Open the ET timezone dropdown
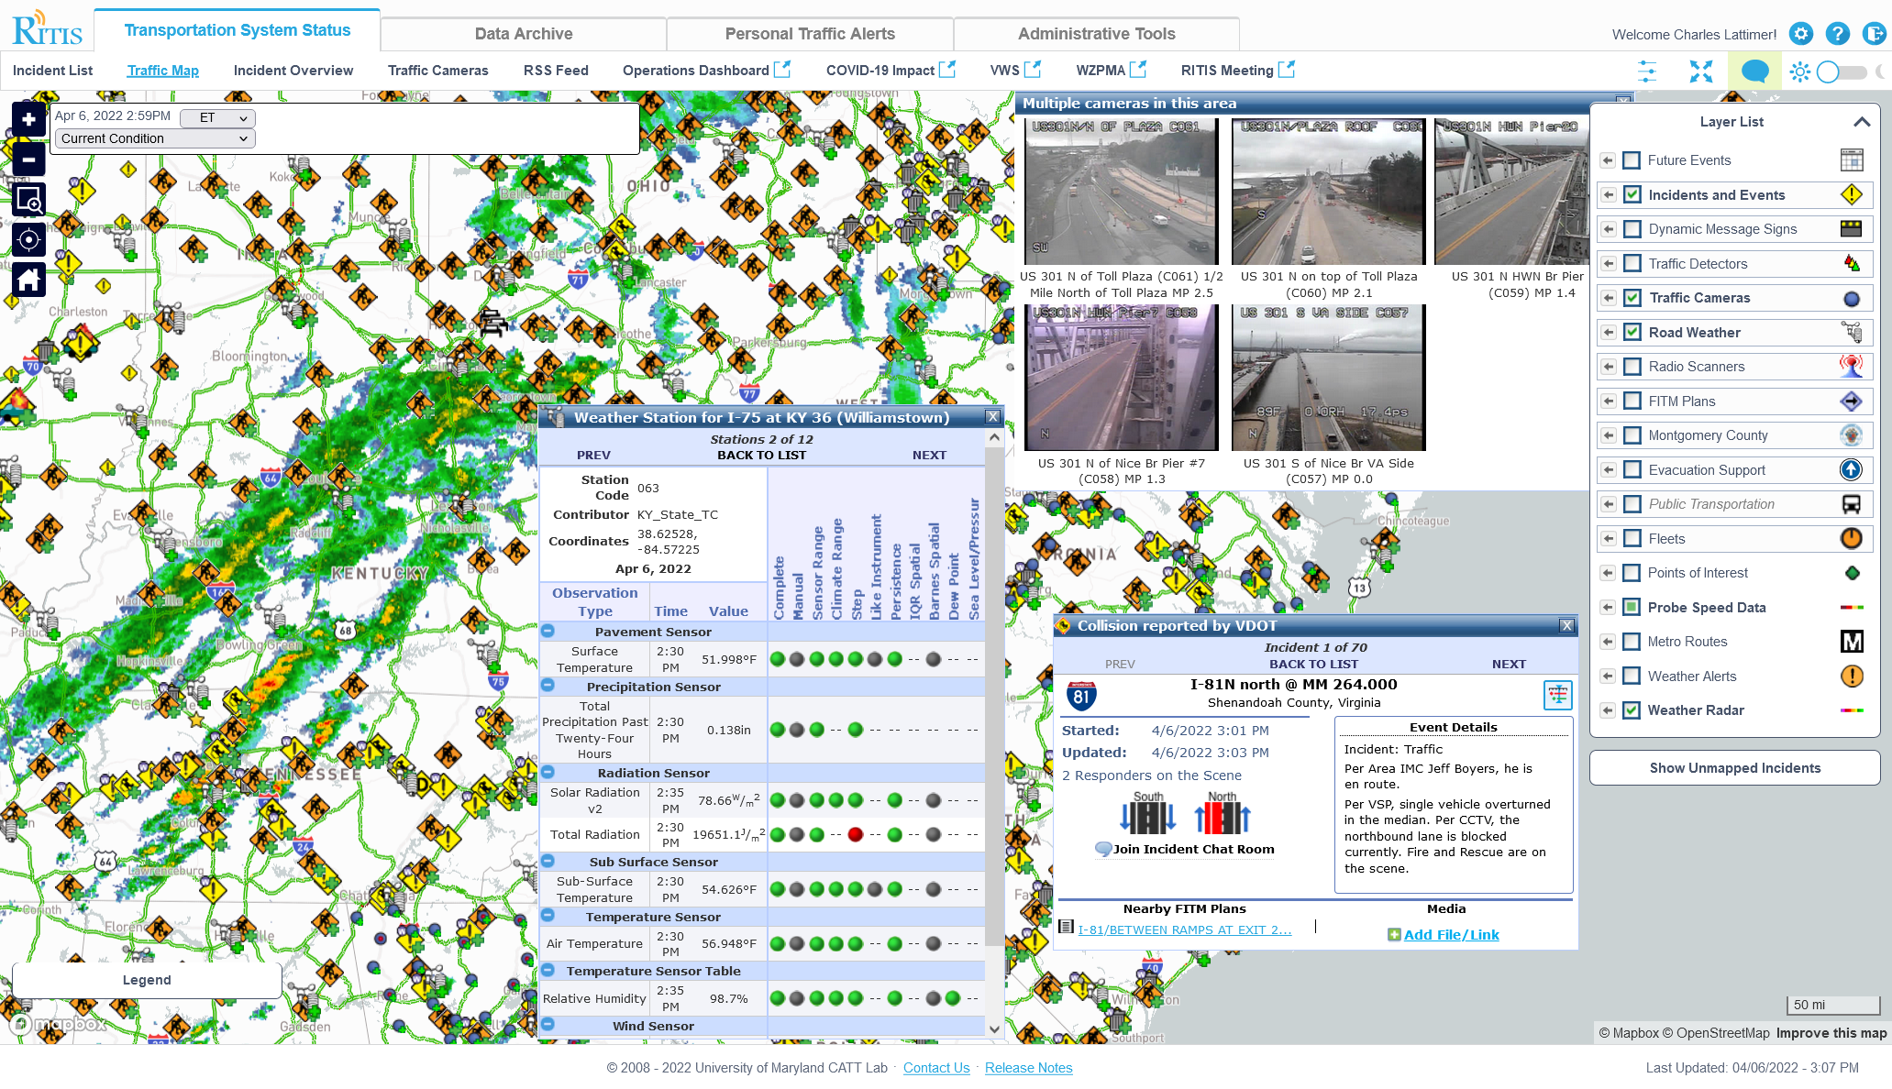The height and width of the screenshot is (1089, 1892). click(217, 117)
